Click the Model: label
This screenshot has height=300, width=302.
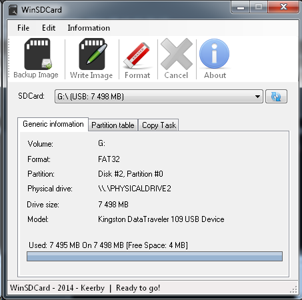(38, 219)
